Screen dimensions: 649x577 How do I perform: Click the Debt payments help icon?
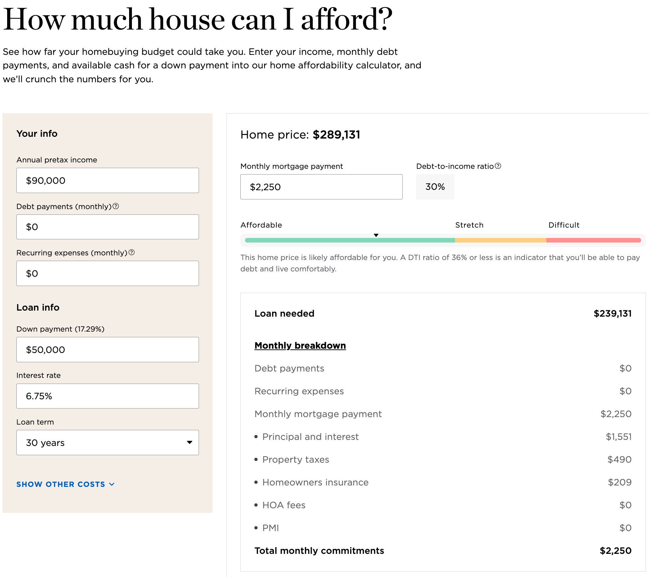(x=116, y=206)
